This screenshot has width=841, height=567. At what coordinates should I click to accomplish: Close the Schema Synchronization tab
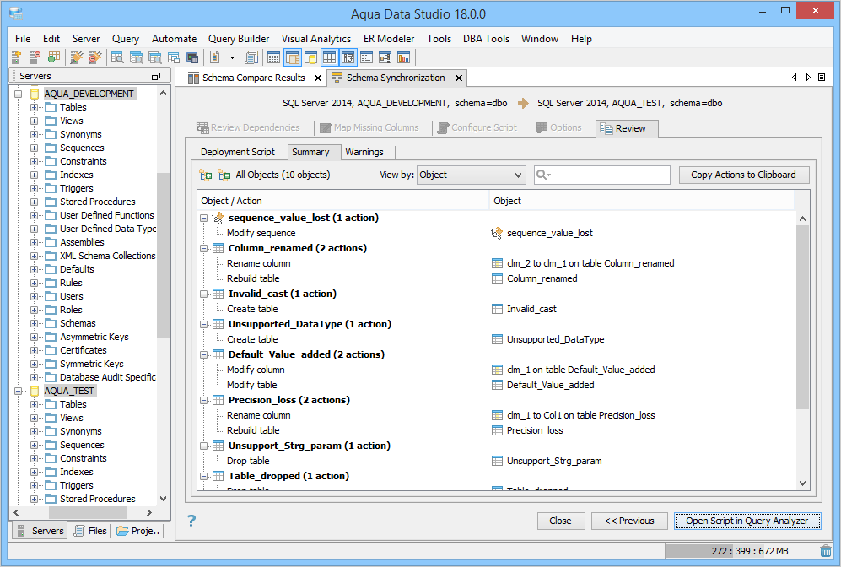click(459, 78)
